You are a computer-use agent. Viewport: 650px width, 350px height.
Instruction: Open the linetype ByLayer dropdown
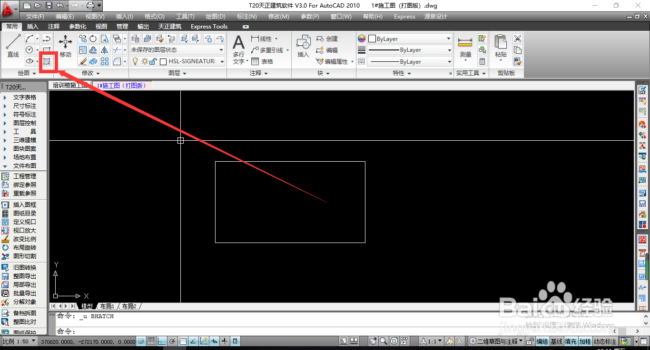409,62
